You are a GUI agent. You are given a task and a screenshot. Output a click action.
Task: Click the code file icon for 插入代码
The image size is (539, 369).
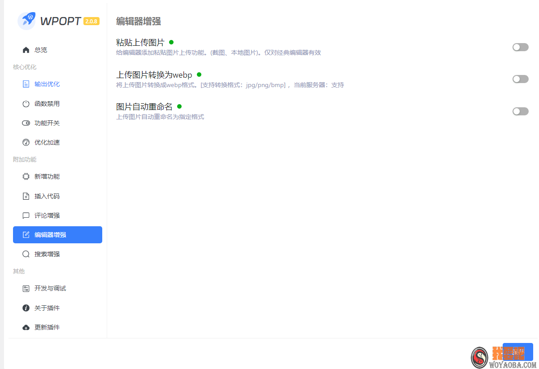26,196
